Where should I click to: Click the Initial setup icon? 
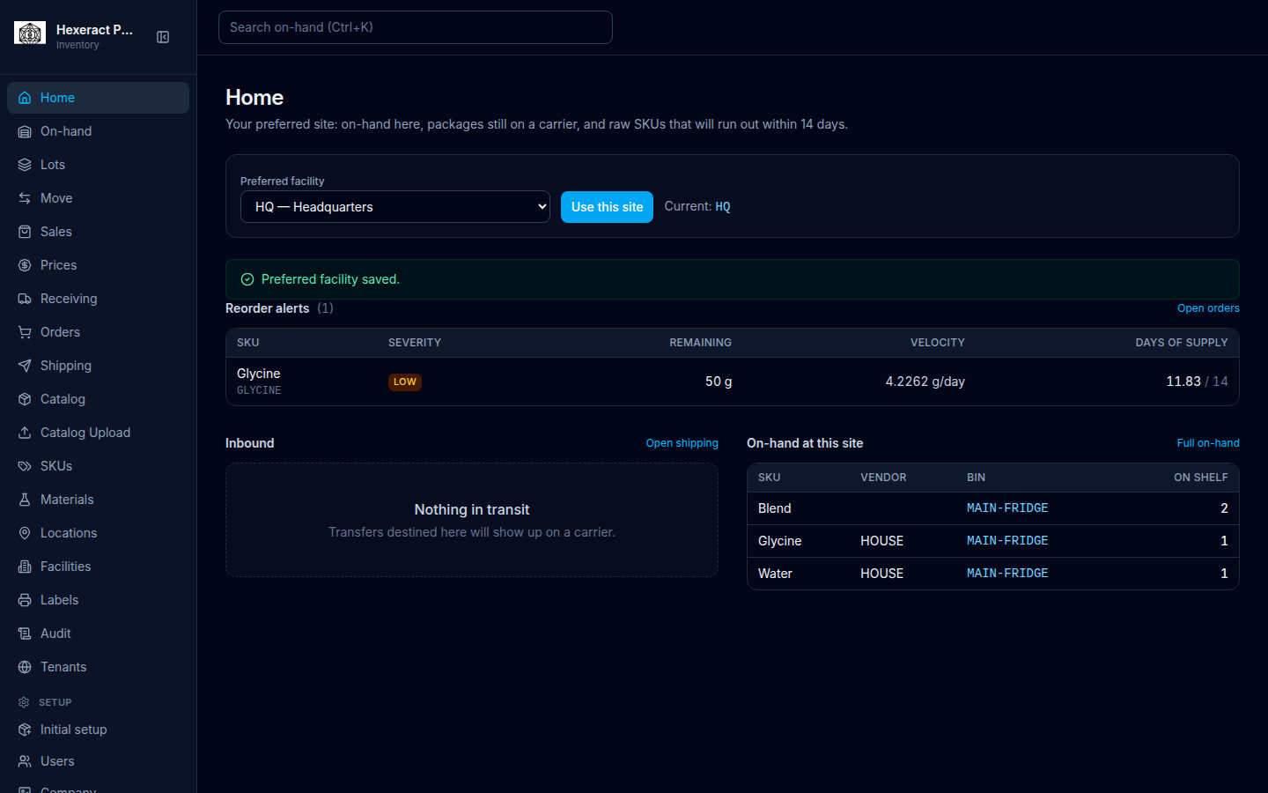(x=25, y=730)
